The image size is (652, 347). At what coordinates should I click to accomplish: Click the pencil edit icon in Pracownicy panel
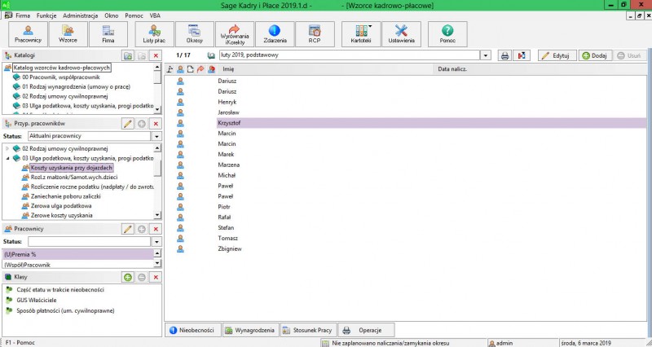click(x=128, y=229)
